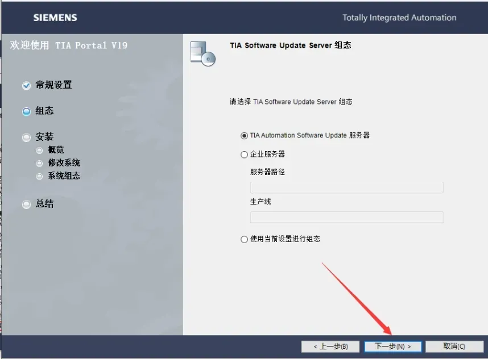The height and width of the screenshot is (359, 488).
Task: Select the 概览 sub-step
Action: (56, 150)
